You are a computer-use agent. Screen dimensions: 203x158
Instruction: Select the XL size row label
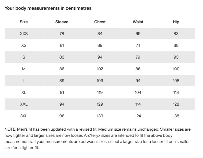(24, 92)
